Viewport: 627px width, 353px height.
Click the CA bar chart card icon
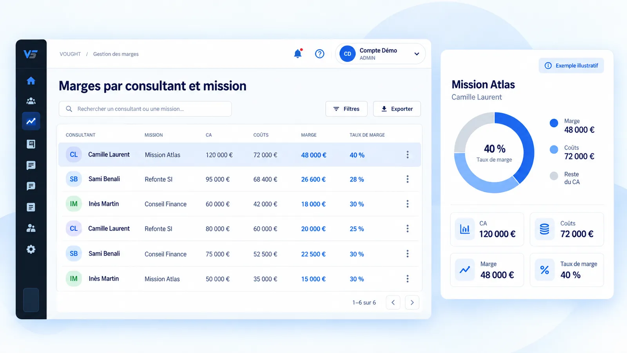pos(465,229)
